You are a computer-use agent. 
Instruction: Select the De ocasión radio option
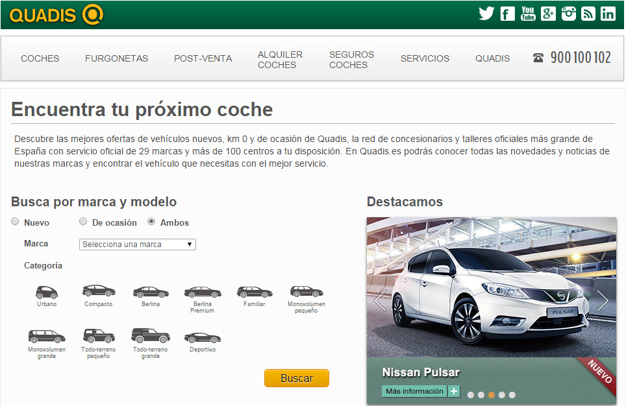pos(83,221)
